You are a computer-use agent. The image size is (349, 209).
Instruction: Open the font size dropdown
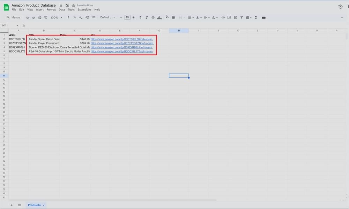coord(127,17)
